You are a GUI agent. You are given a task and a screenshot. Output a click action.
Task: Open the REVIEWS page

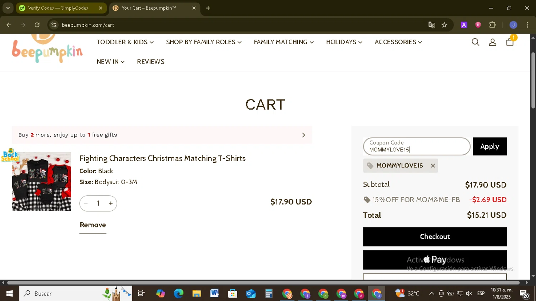pyautogui.click(x=150, y=62)
